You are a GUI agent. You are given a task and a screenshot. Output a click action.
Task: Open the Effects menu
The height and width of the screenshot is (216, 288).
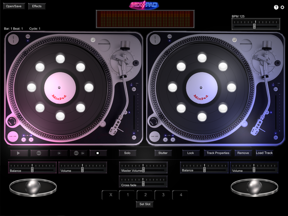tap(37, 6)
